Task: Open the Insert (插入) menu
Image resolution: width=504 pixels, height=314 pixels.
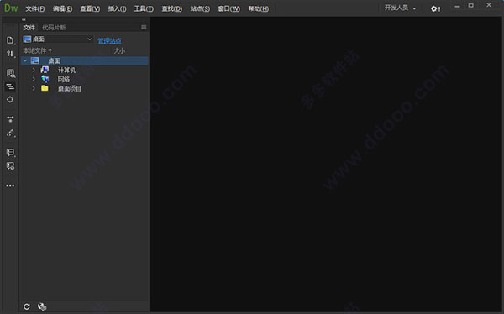Action: pos(117,8)
